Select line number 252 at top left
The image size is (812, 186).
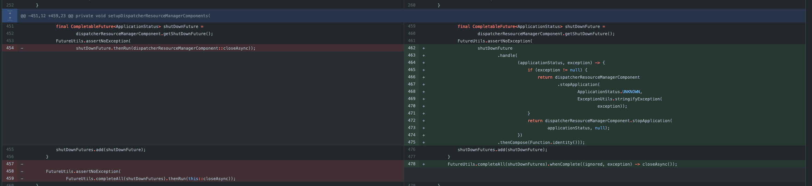[x=10, y=6]
